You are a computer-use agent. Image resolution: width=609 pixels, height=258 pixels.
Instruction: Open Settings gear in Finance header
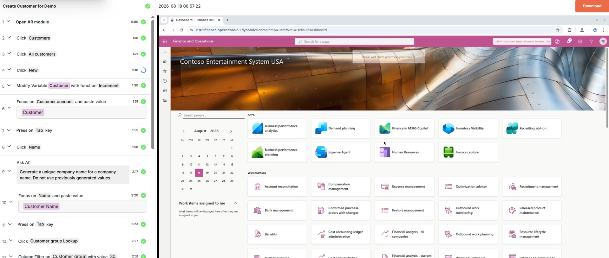pyautogui.click(x=580, y=41)
